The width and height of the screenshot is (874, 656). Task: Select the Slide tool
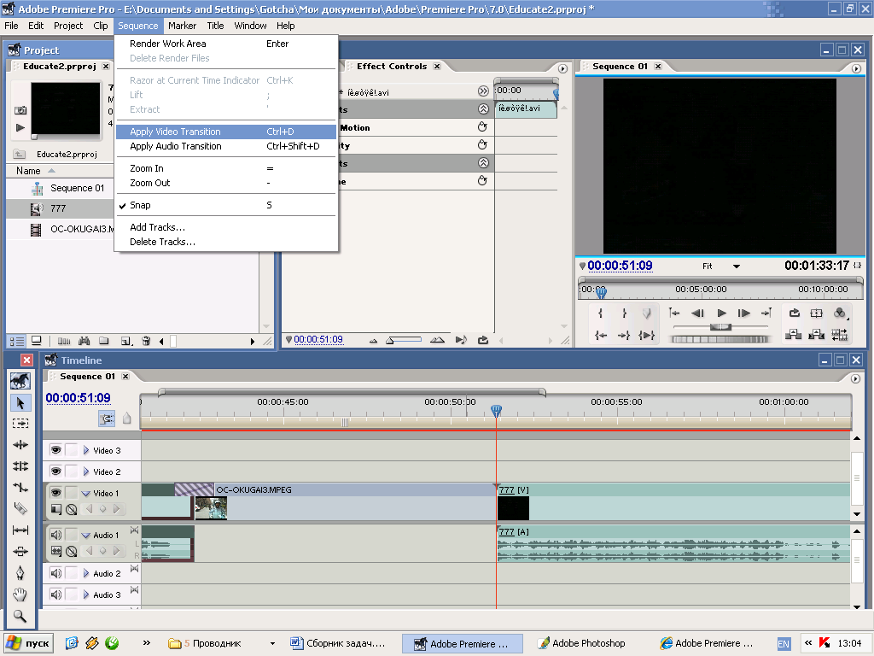(x=20, y=551)
